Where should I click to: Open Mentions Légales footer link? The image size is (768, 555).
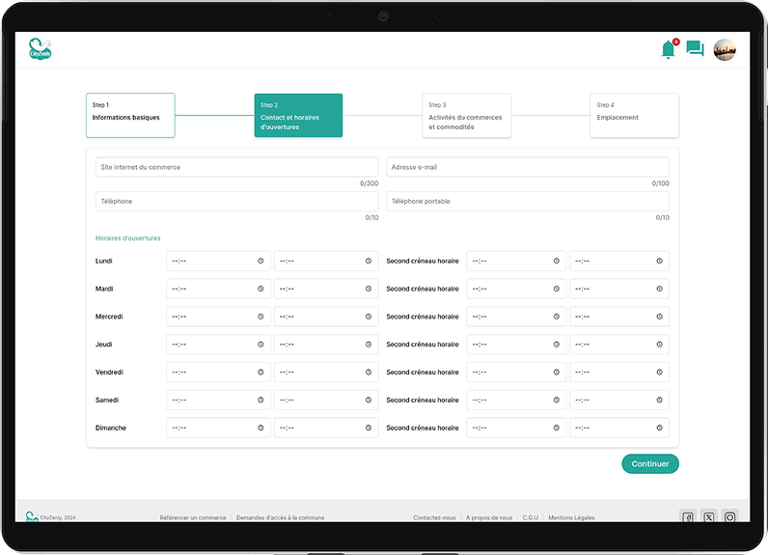571,517
